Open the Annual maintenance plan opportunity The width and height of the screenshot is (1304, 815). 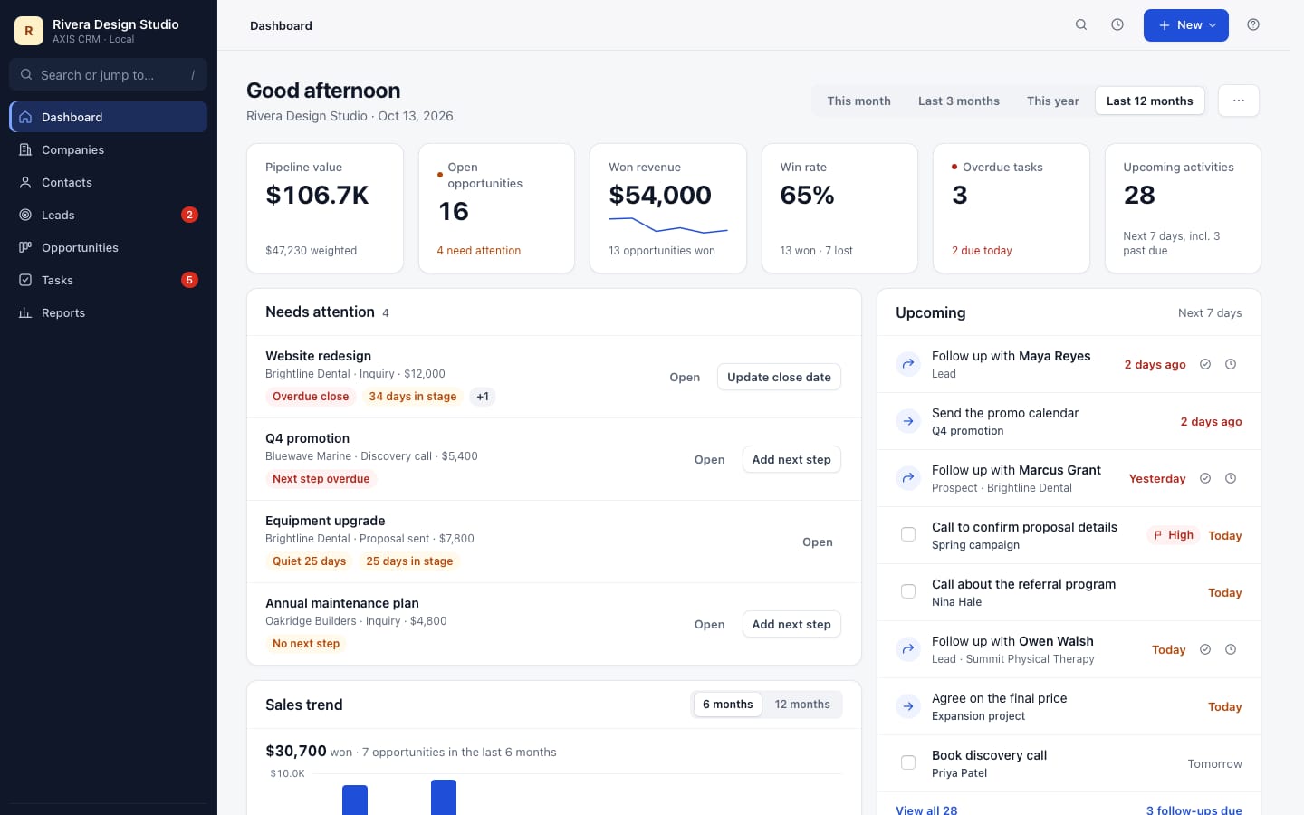click(x=341, y=603)
